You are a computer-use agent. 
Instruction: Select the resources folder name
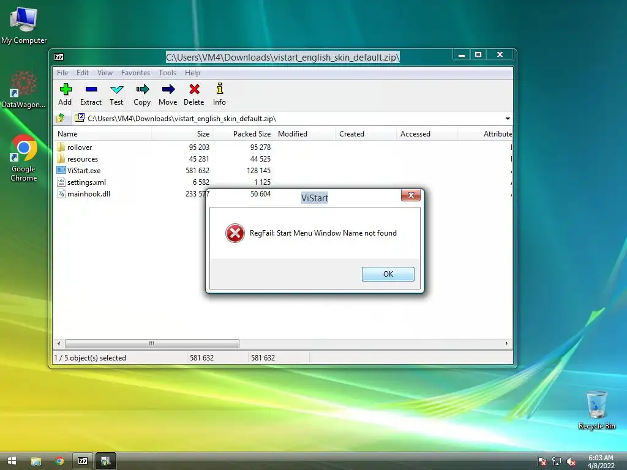point(83,159)
